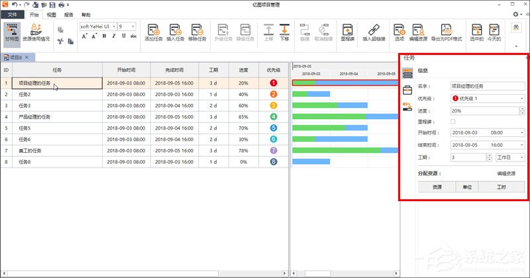Open the font name dropdown
Screen dimensions: 530x278
pos(113,26)
